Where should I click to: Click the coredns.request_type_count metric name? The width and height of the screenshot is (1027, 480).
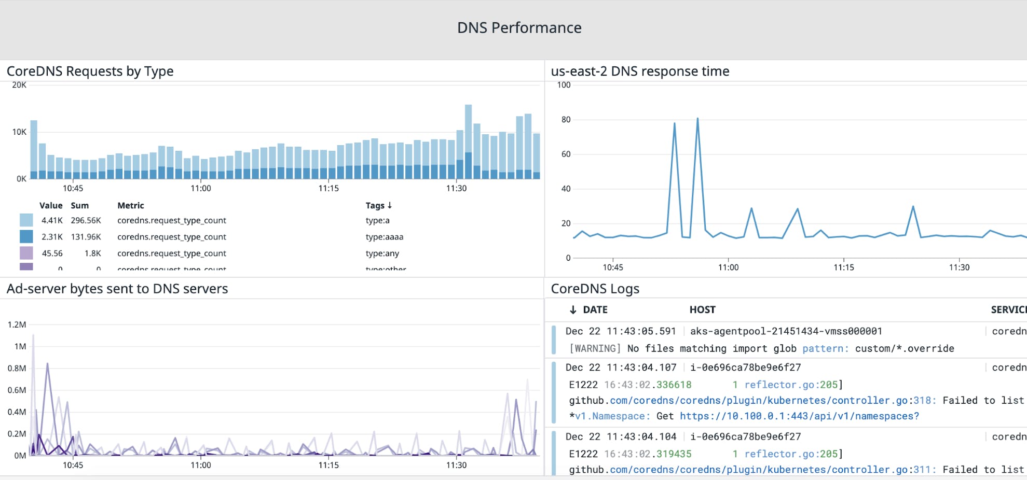172,220
